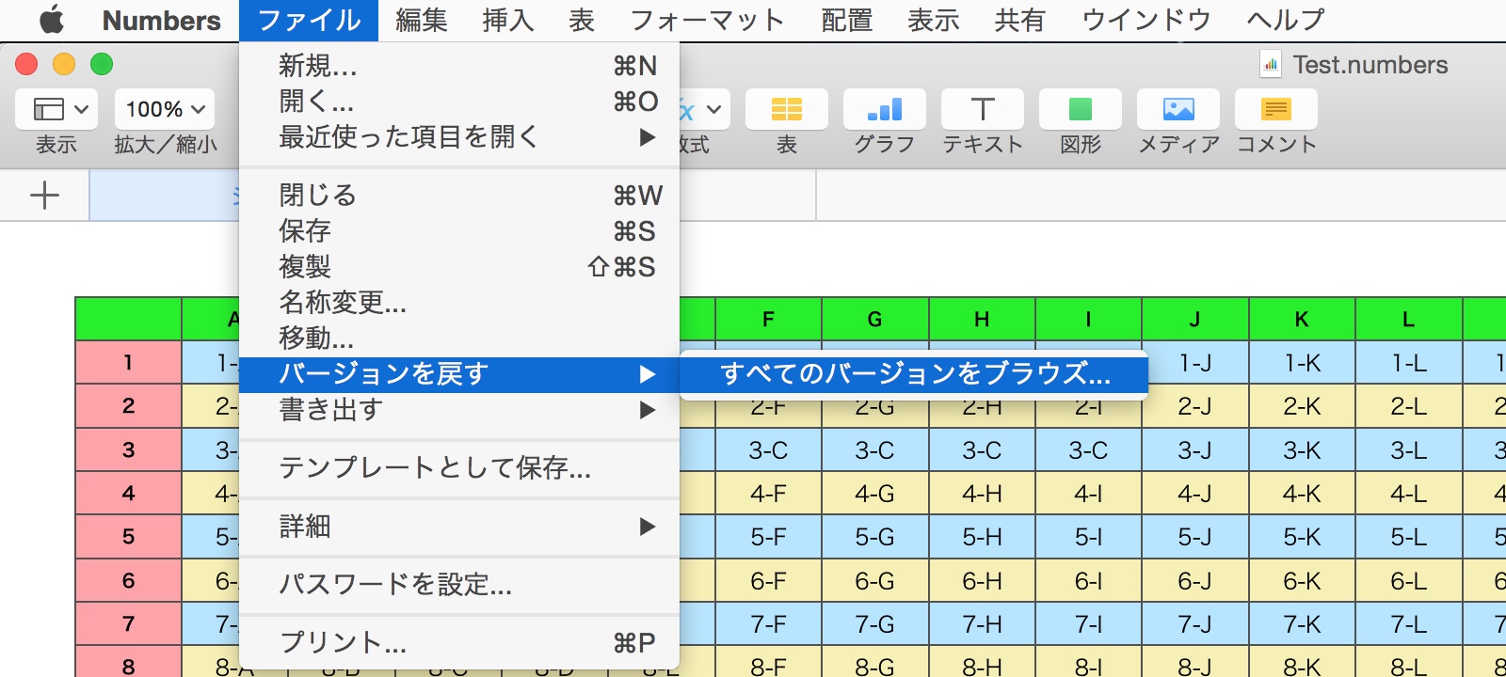This screenshot has height=677, width=1506.
Task: Open the 表示 menu in menu bar
Action: pyautogui.click(x=934, y=20)
